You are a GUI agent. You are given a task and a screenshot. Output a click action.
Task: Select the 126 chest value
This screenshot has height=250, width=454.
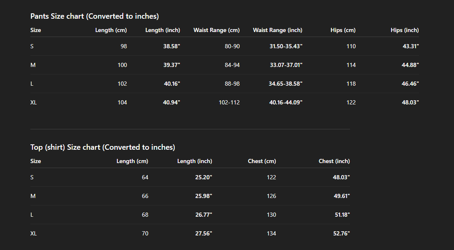click(271, 196)
